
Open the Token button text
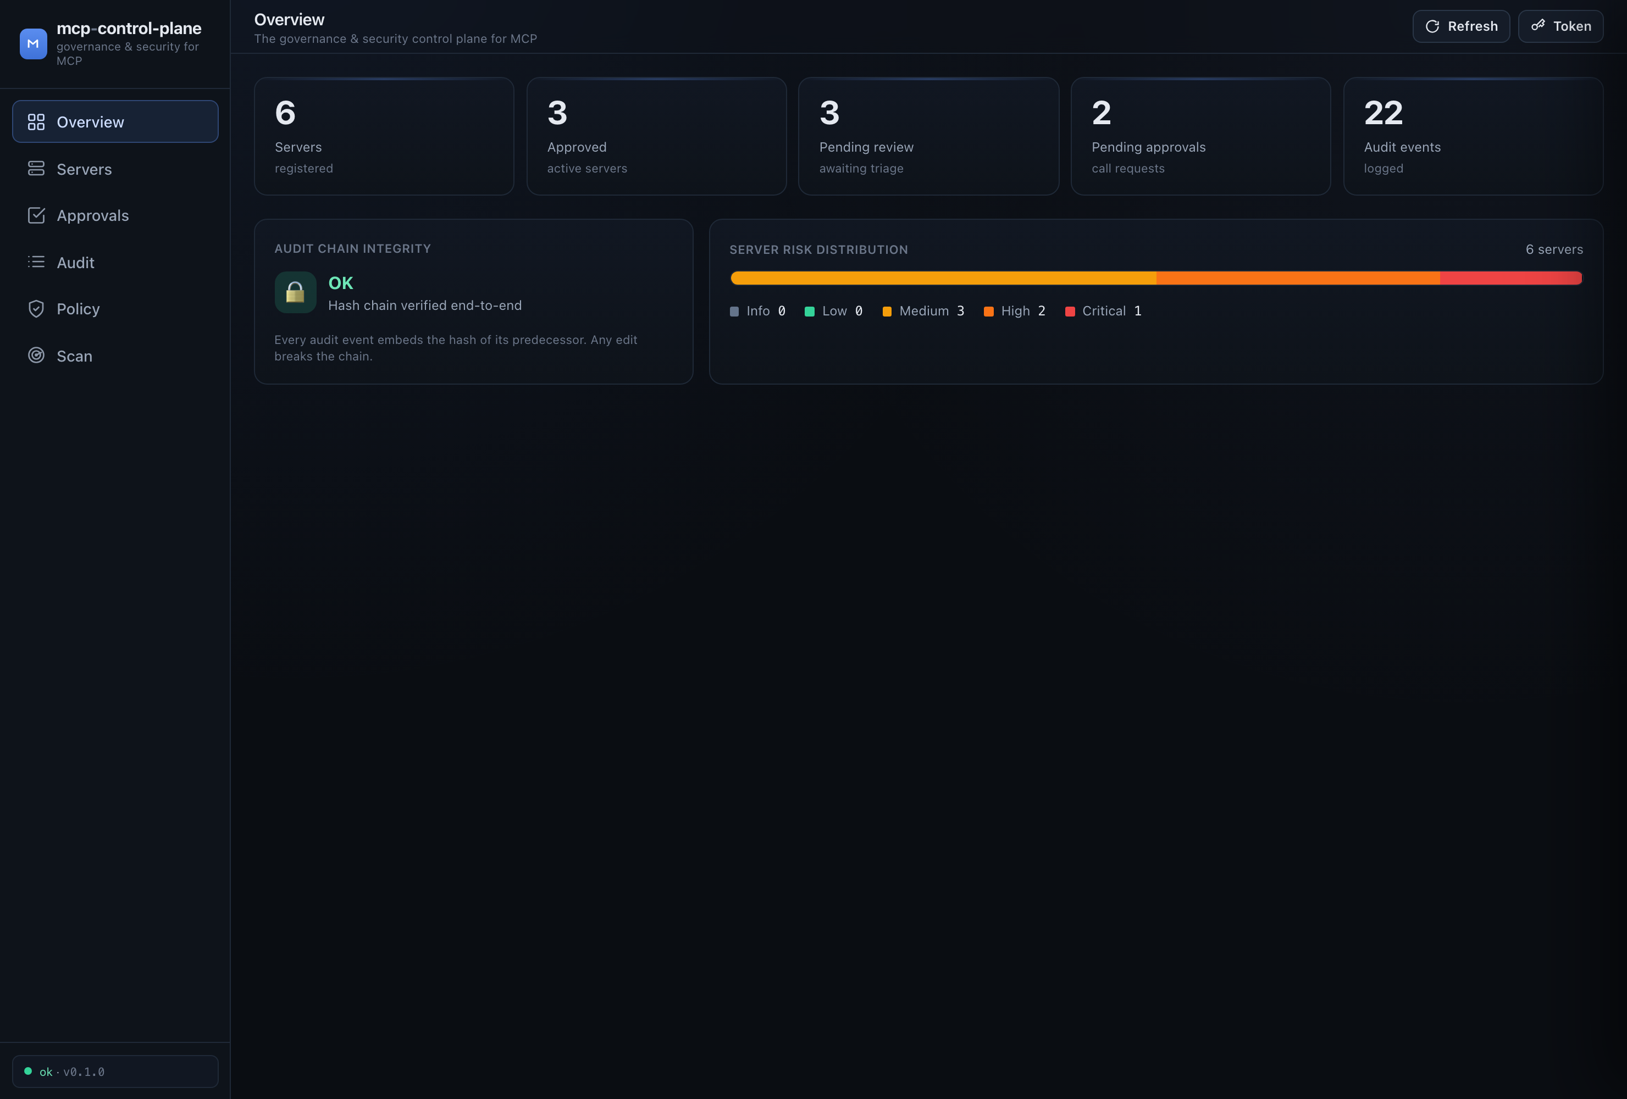(1573, 26)
